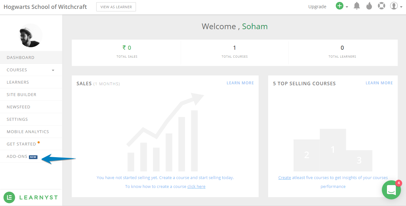Open Mobile Analytics in the sidebar
This screenshot has width=406, height=206.
click(31, 132)
